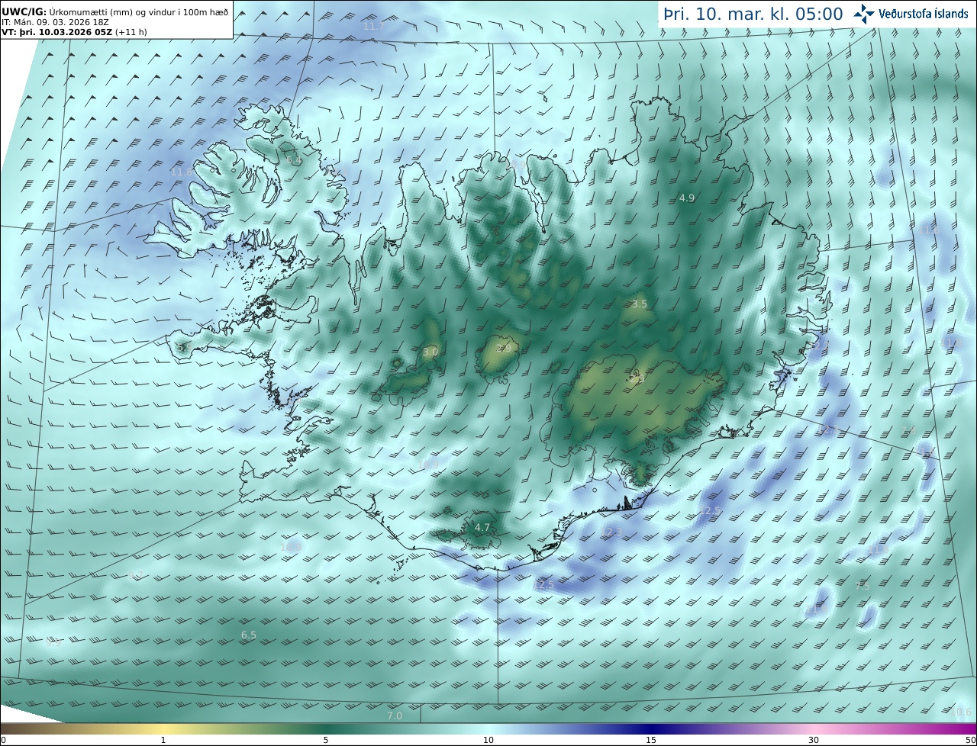Click the yellow colorbar segment above 1
Image resolution: width=977 pixels, height=746 pixels.
coord(163,728)
